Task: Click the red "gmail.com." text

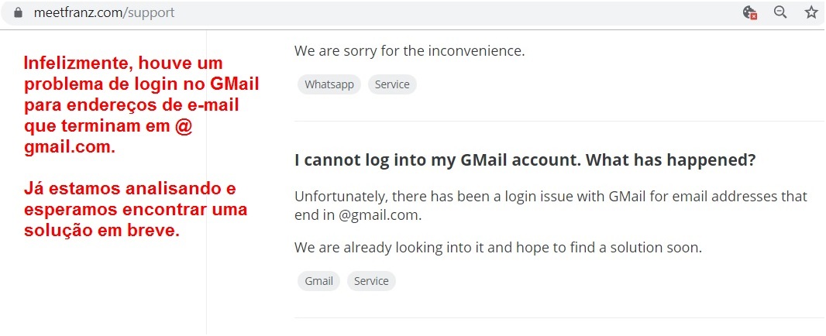Action: 70,147
